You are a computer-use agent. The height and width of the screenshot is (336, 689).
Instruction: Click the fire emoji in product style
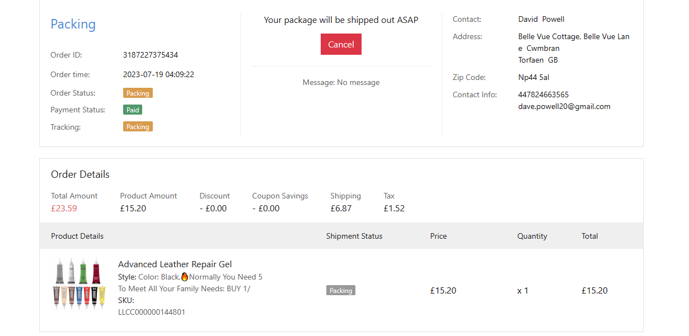click(x=185, y=277)
